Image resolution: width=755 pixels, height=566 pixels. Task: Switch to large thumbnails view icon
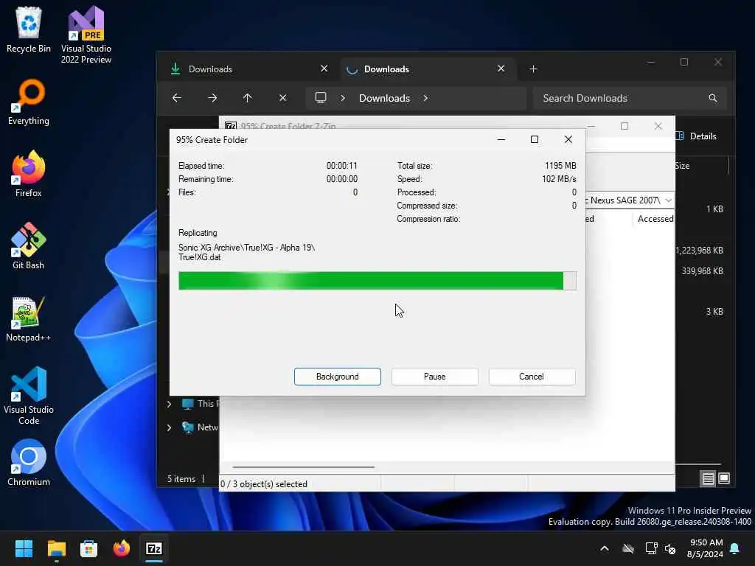coord(724,478)
